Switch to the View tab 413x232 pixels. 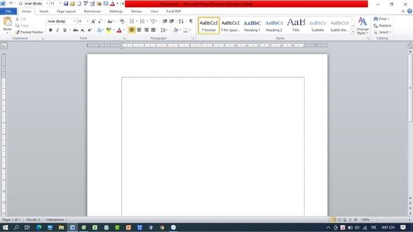coord(154,12)
